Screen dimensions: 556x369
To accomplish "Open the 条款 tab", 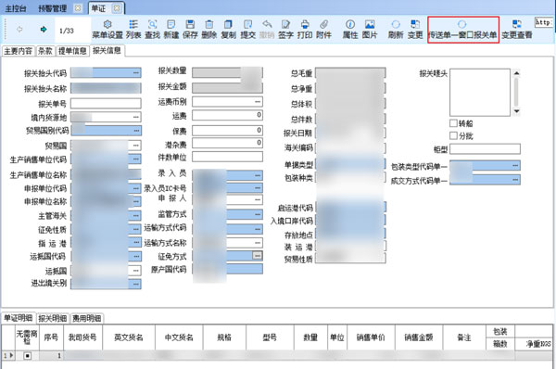I will click(x=45, y=51).
